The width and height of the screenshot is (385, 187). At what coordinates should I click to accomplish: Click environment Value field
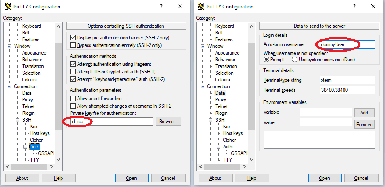pyautogui.click(x=326, y=122)
